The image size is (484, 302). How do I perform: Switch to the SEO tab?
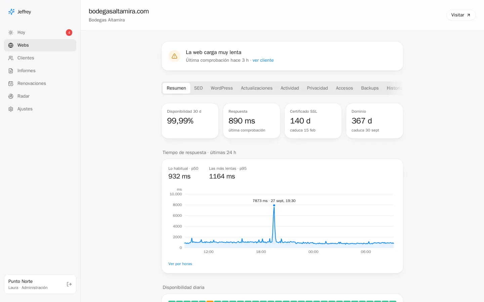point(198,88)
